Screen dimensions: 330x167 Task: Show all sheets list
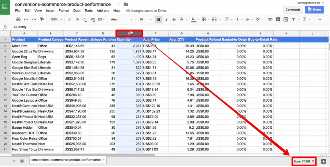[22, 161]
